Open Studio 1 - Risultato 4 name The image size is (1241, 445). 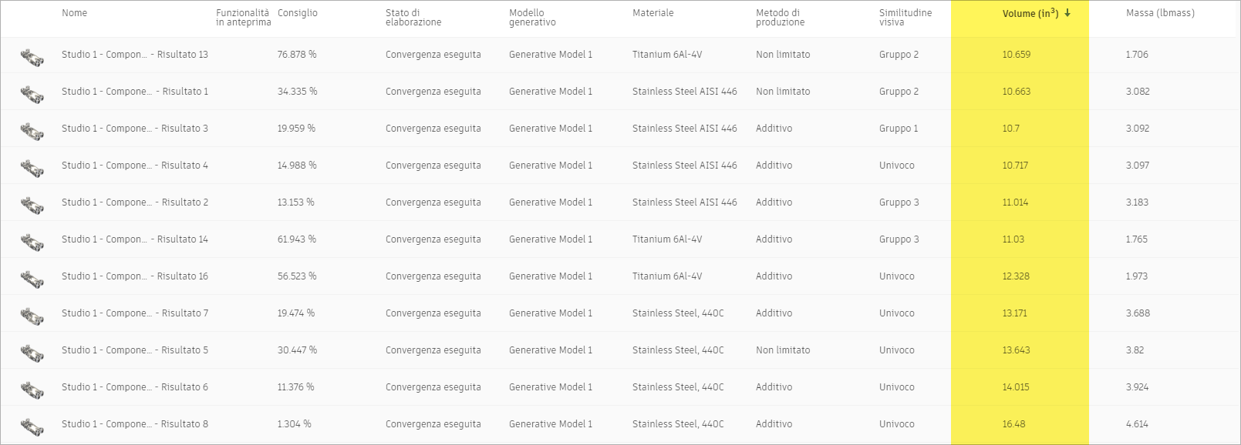(x=135, y=166)
